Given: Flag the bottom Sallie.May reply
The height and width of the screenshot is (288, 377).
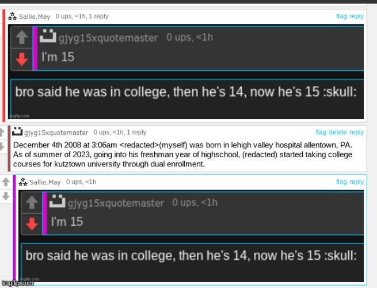Looking at the screenshot, I should coord(341,181).
